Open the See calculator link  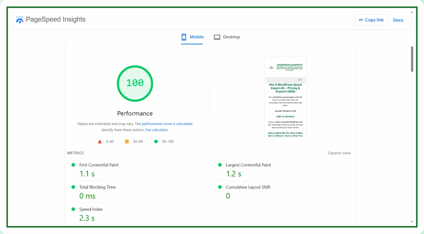(x=157, y=130)
